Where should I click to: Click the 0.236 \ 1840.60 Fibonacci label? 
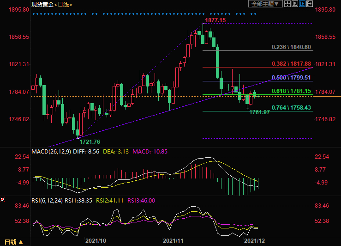click(x=291, y=47)
